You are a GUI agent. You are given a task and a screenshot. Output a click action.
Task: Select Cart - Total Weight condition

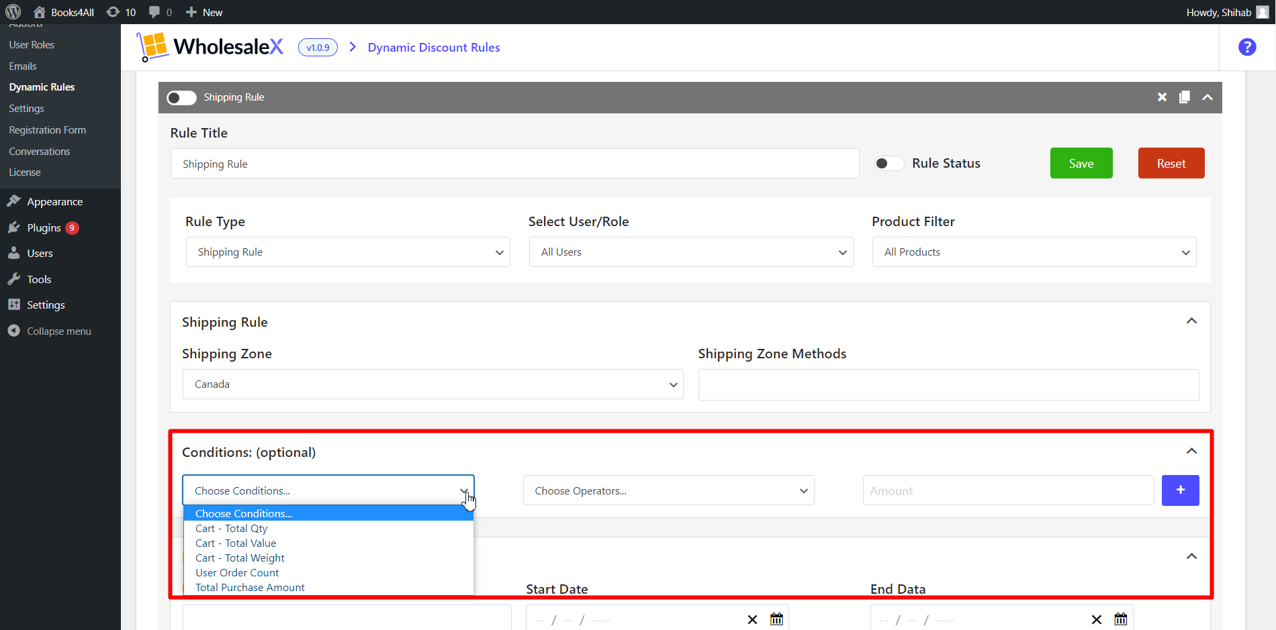tap(328, 558)
